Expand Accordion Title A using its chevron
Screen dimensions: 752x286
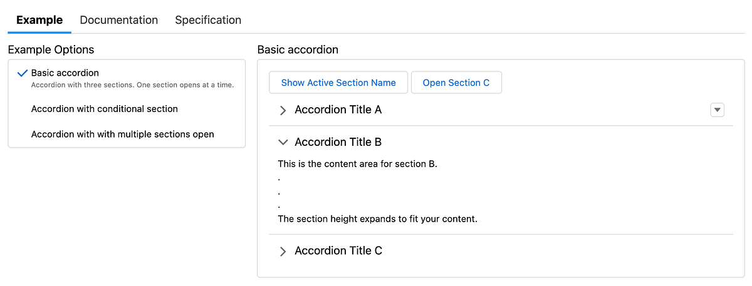point(283,110)
